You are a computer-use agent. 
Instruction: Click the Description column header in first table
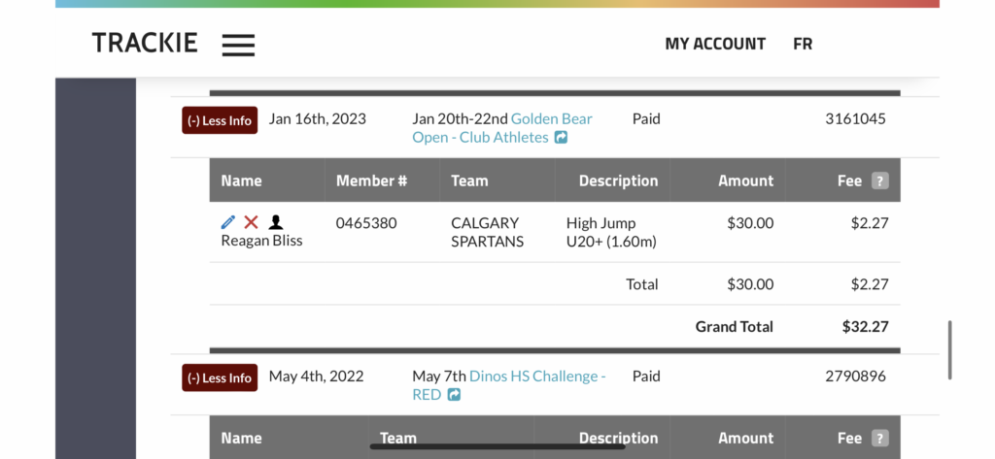(618, 180)
